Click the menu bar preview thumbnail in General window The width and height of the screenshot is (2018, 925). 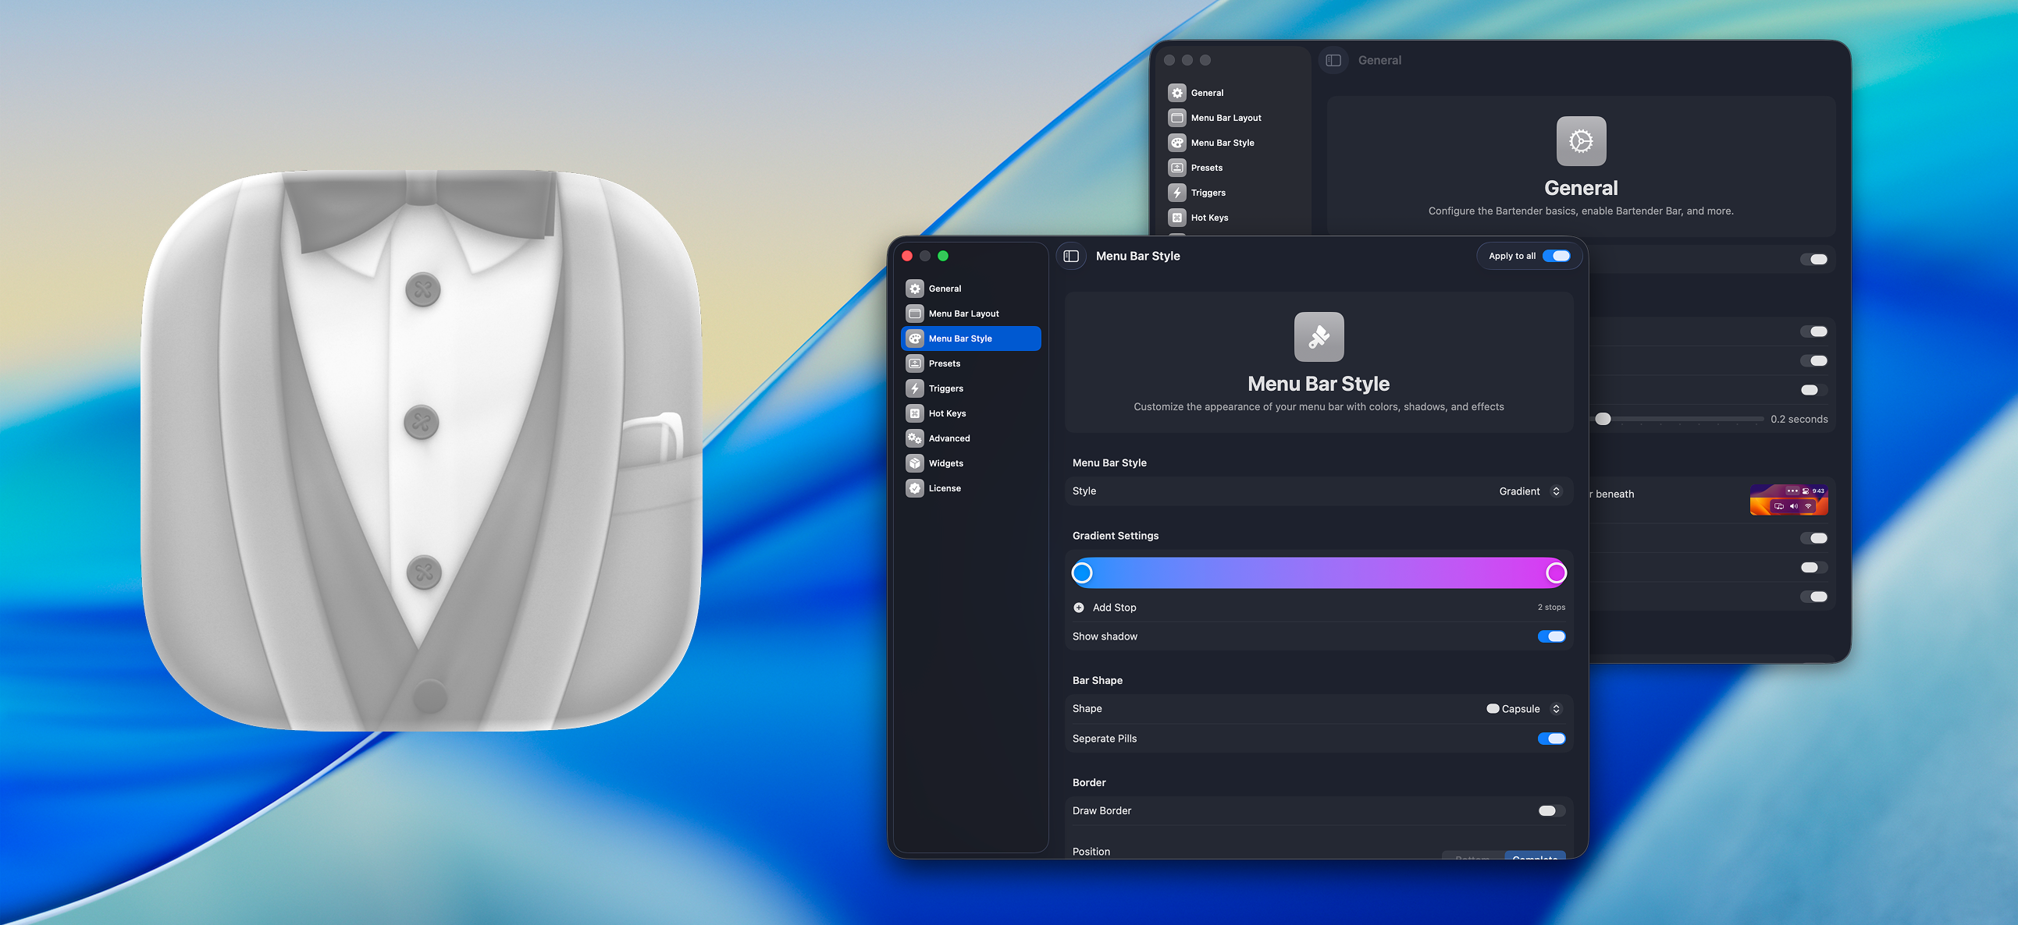click(1788, 499)
